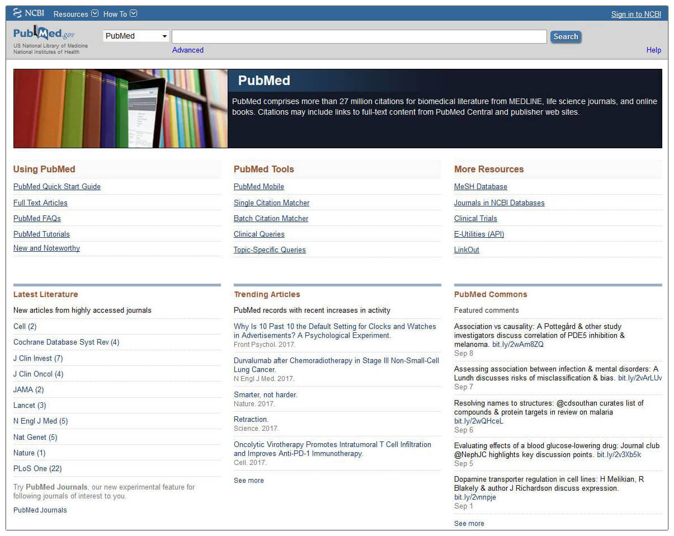The image size is (674, 536).
Task: Open Single Citation Matcher
Action: [271, 203]
